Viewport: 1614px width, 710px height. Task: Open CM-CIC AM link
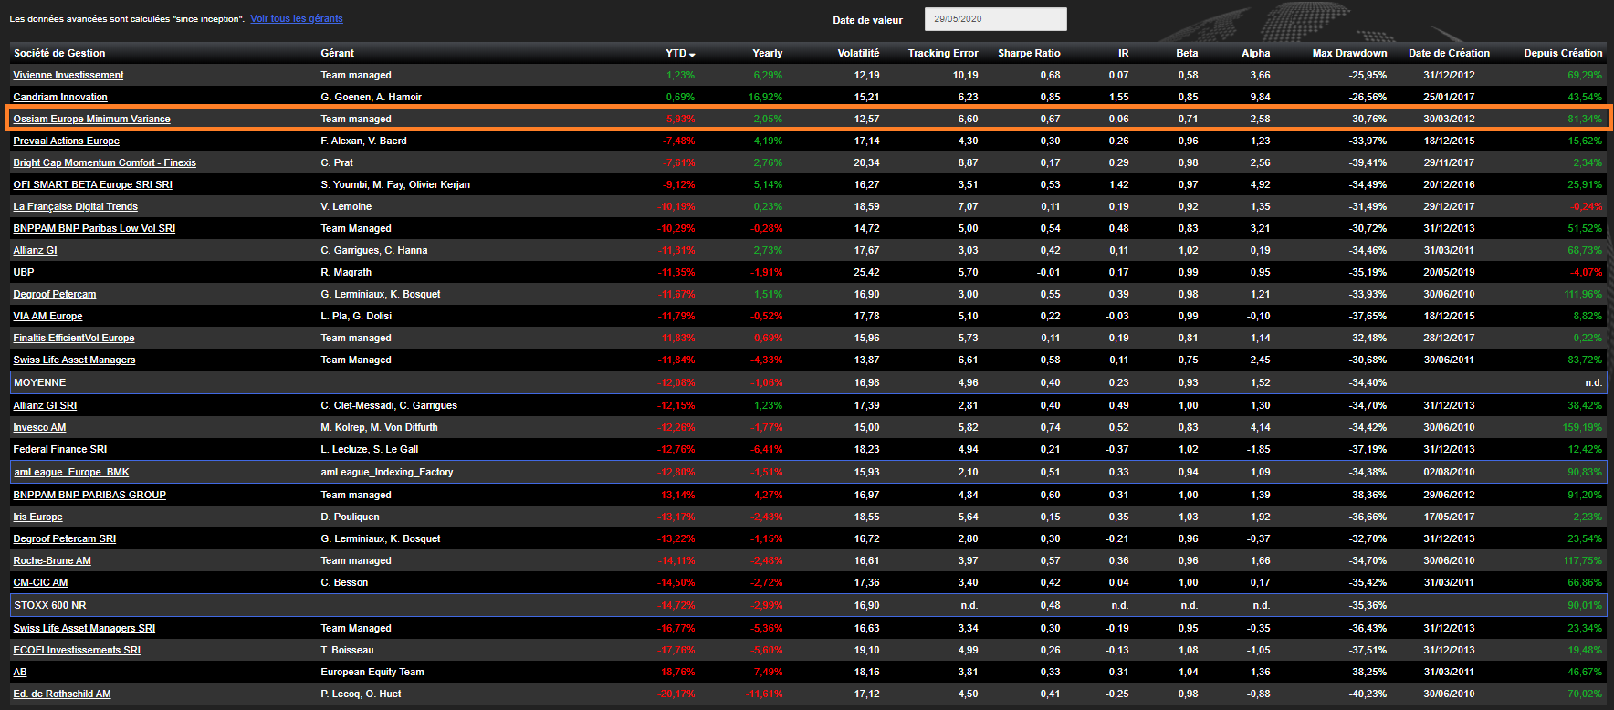(40, 582)
